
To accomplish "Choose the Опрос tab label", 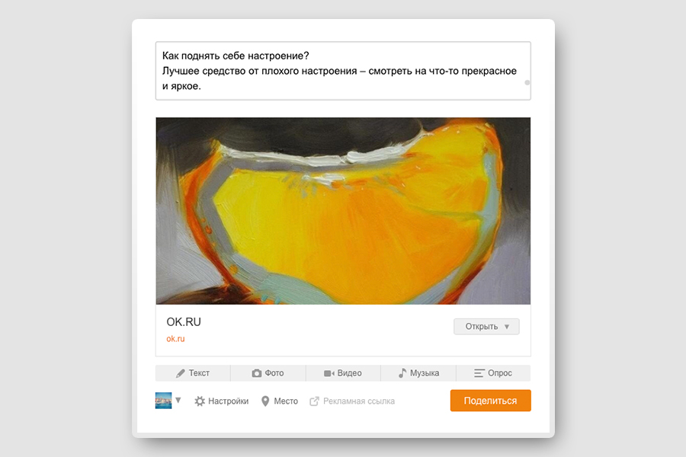I will (x=499, y=373).
